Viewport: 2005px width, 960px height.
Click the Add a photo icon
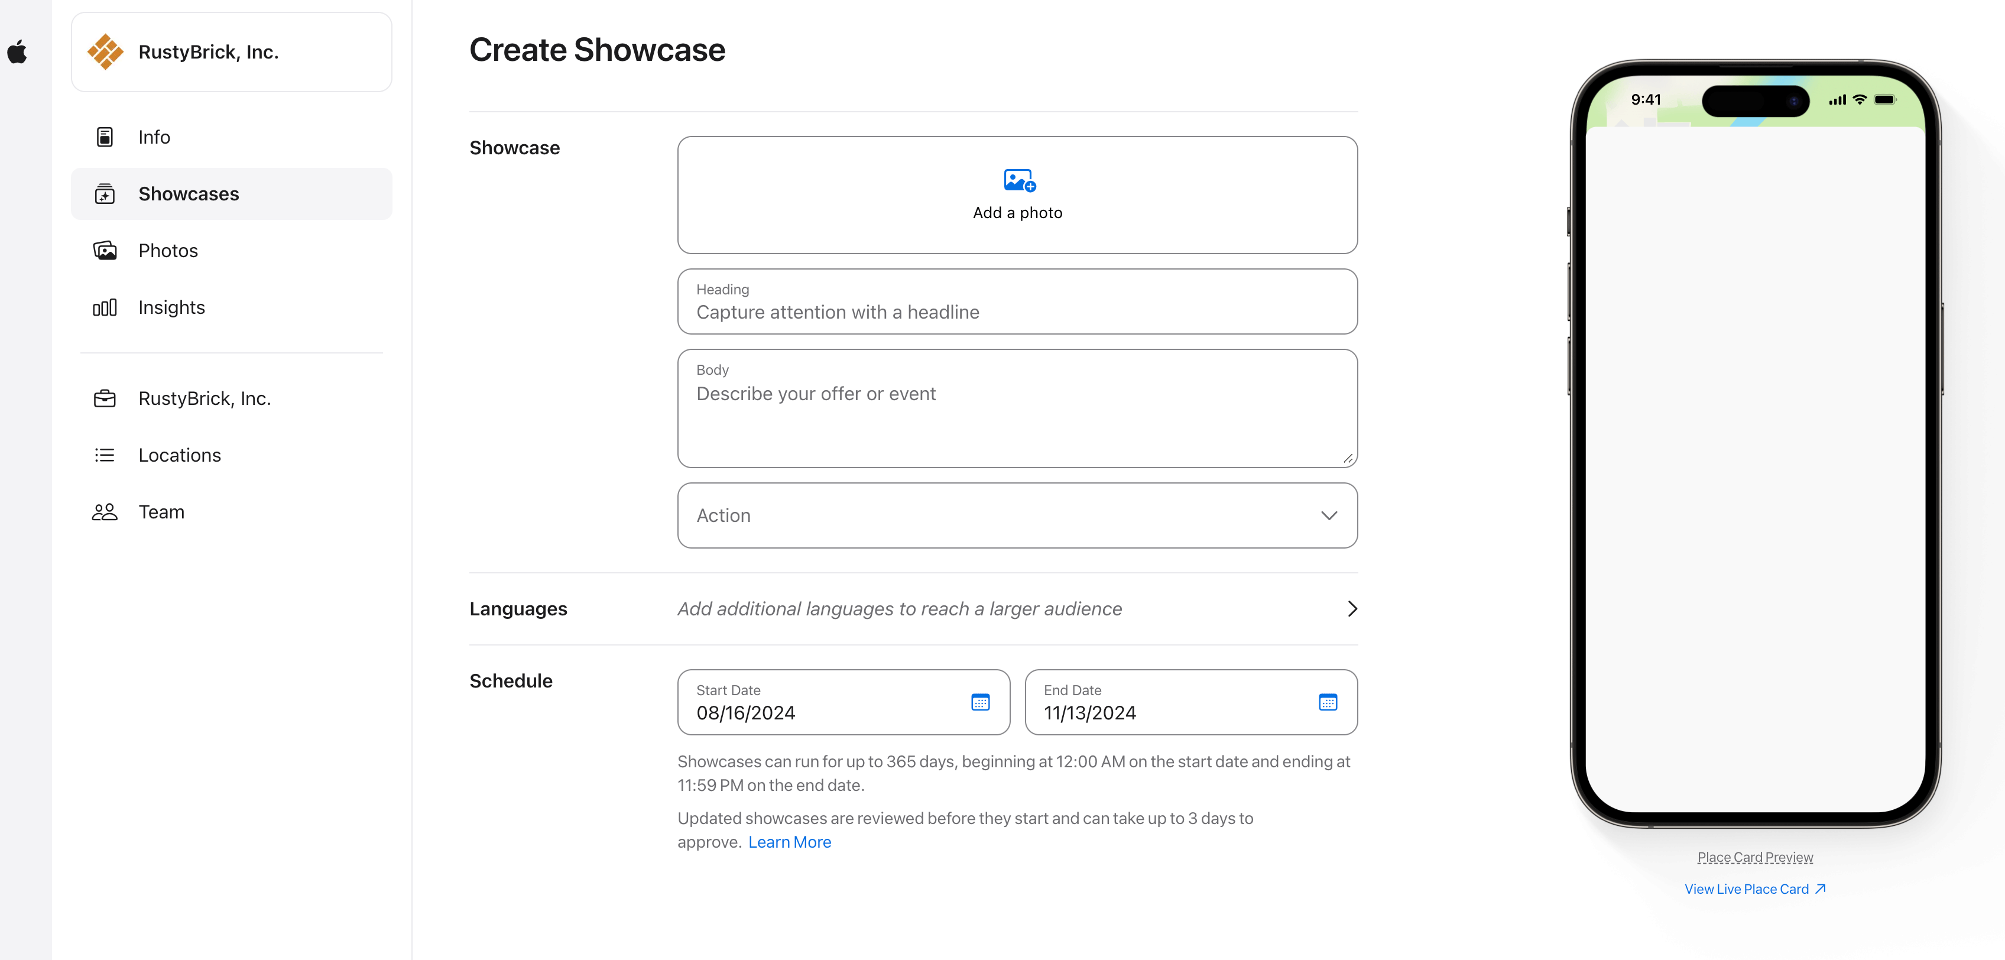pyautogui.click(x=1019, y=181)
